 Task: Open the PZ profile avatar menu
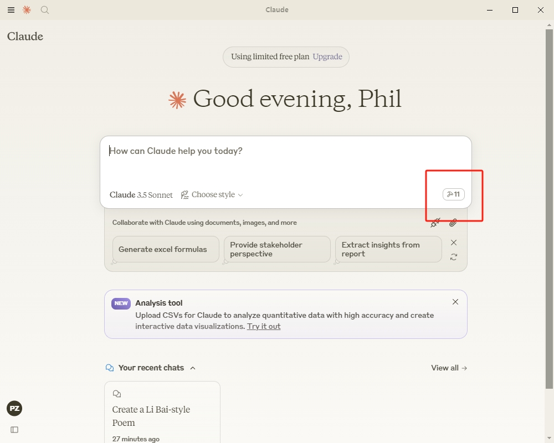tap(14, 409)
